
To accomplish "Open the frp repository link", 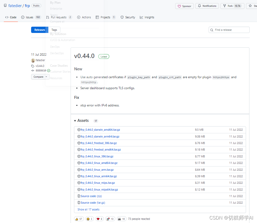I will pos(27,6).
